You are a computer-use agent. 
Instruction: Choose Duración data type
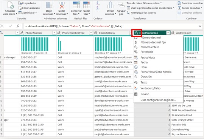coord(158,77)
